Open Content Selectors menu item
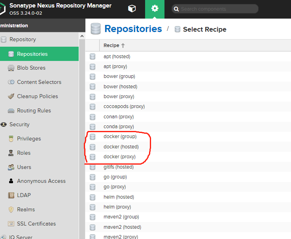 39,82
